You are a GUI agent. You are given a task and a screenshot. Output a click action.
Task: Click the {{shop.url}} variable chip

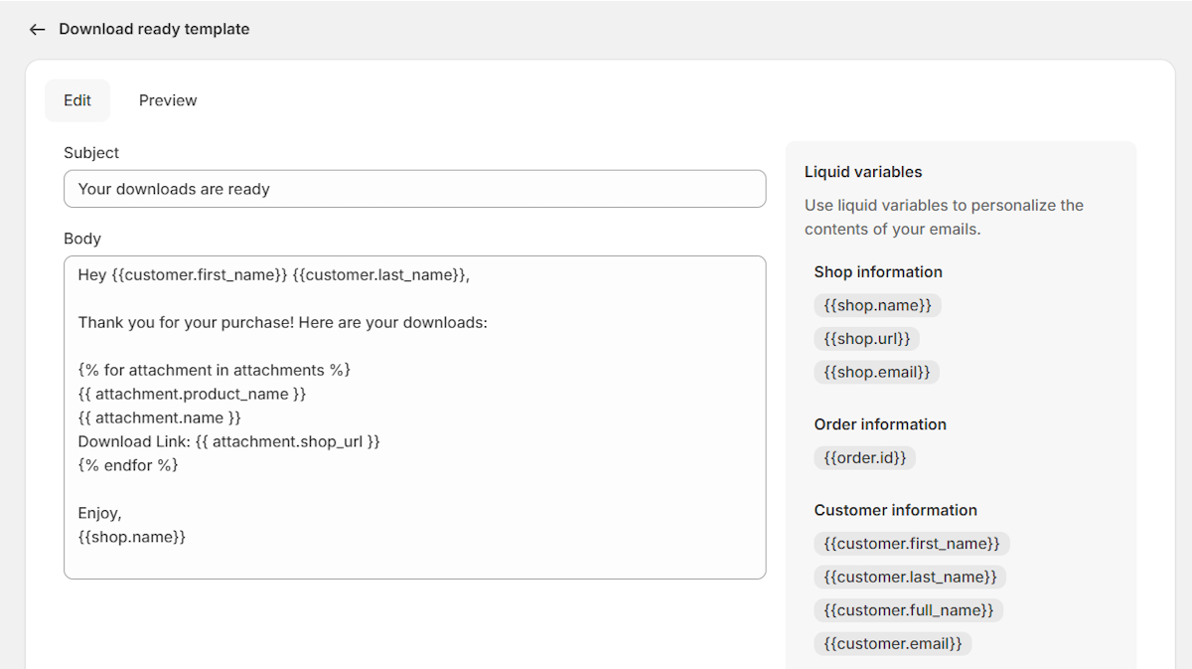coord(866,339)
